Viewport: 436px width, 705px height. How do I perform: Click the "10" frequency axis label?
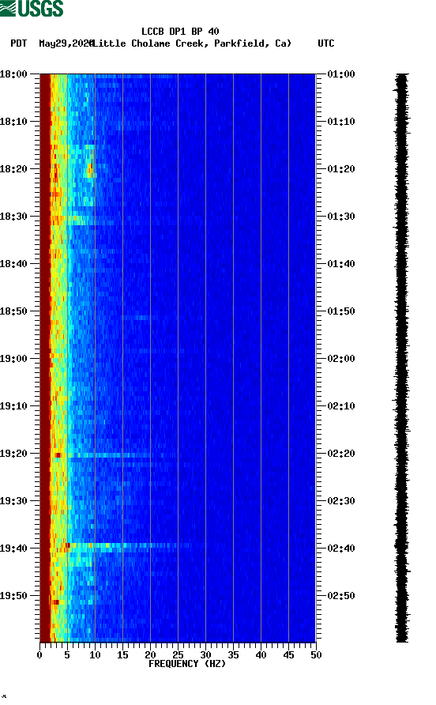click(x=95, y=655)
